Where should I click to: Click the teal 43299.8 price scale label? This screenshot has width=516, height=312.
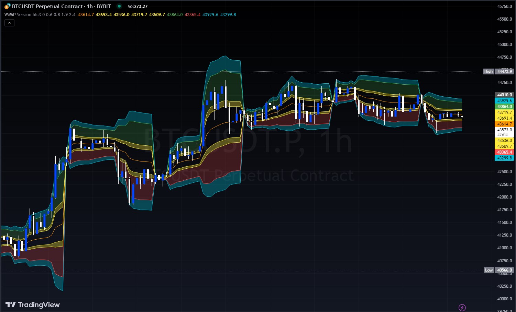tap(504, 158)
